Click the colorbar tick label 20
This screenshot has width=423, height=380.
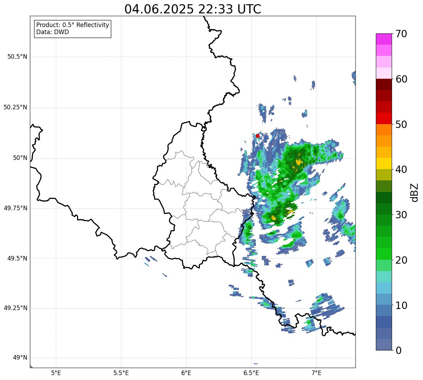pos(401,260)
